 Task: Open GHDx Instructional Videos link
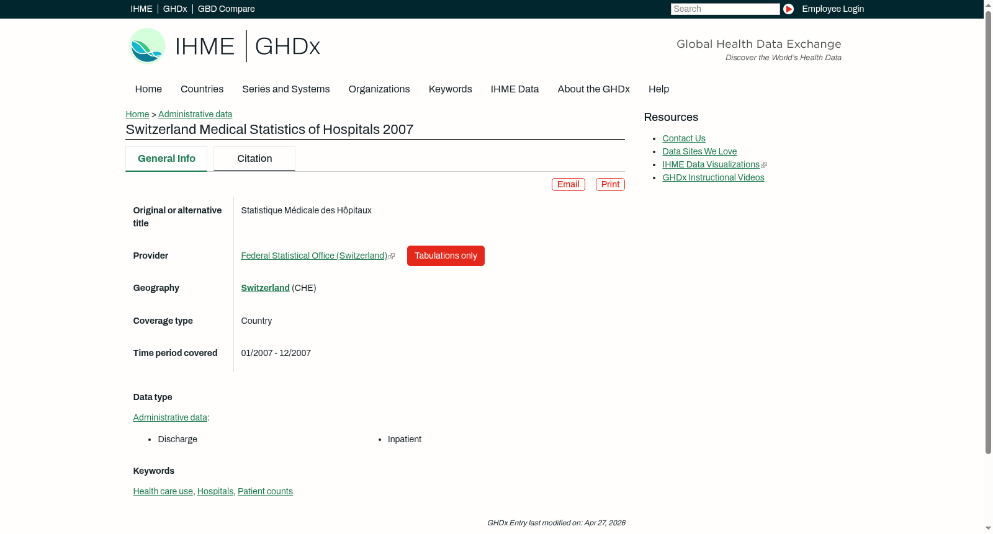(x=713, y=177)
